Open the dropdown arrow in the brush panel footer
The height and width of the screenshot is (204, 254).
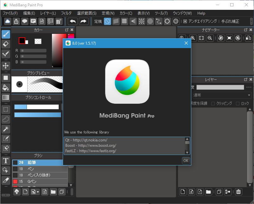pos(37,192)
